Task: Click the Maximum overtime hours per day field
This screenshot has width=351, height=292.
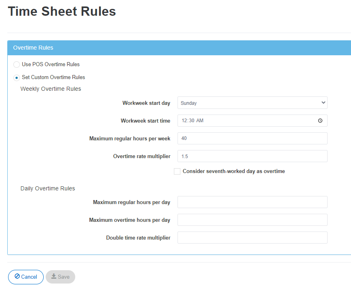Action: click(252, 220)
